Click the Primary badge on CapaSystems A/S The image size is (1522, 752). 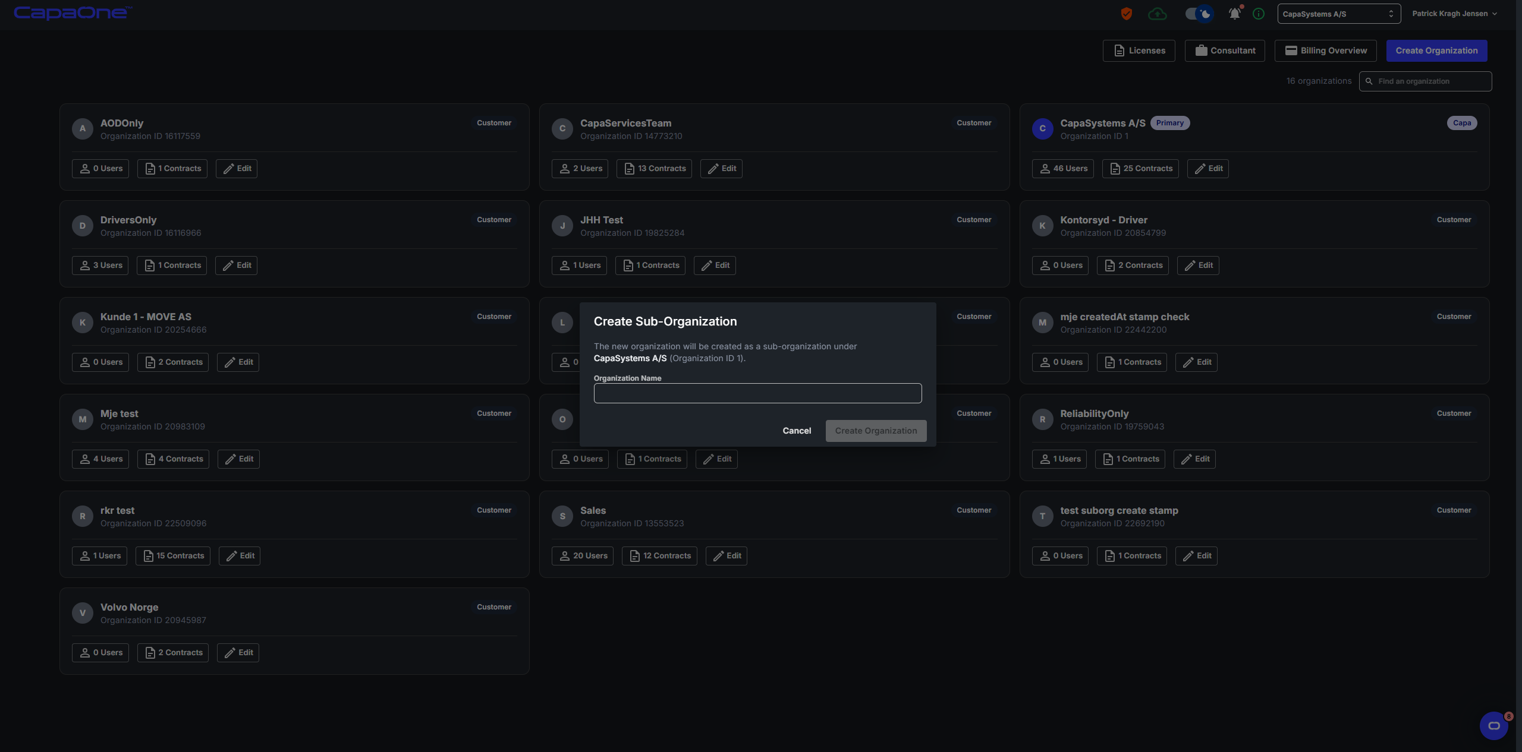pyautogui.click(x=1170, y=123)
